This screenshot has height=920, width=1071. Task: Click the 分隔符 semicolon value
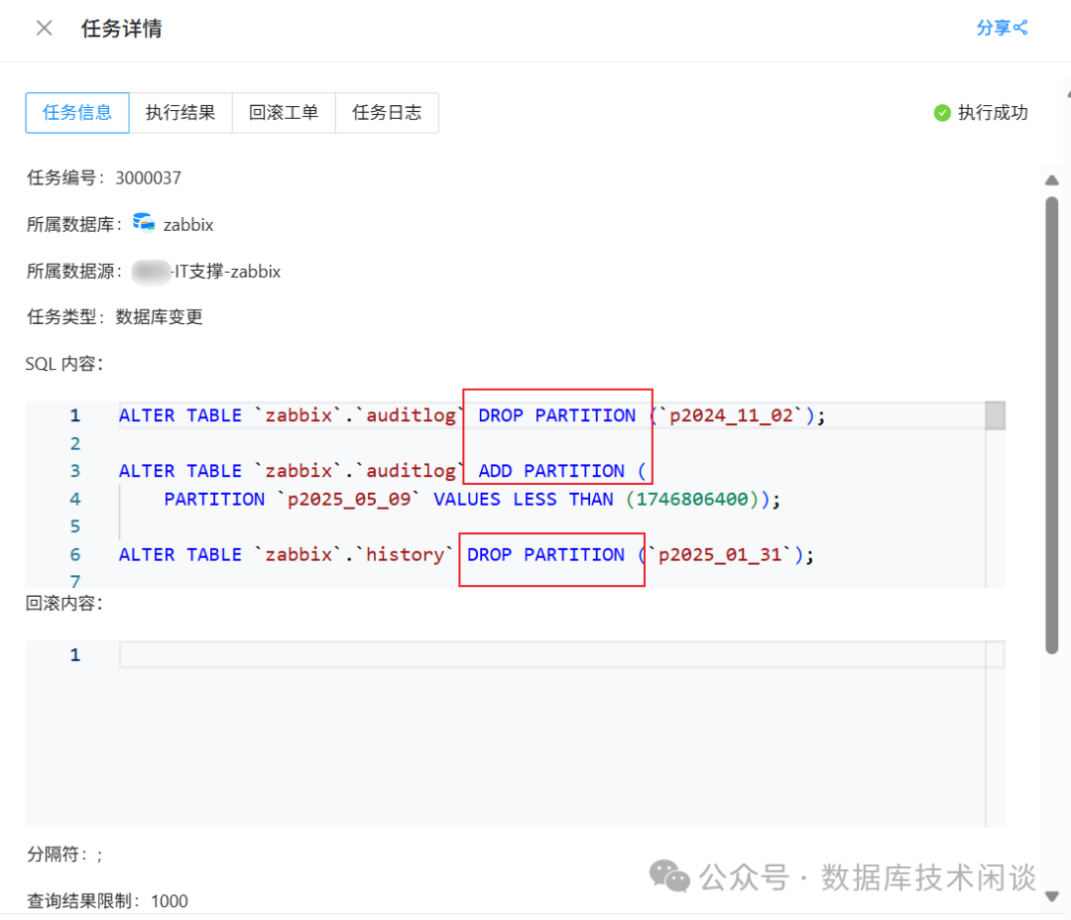pos(100,856)
